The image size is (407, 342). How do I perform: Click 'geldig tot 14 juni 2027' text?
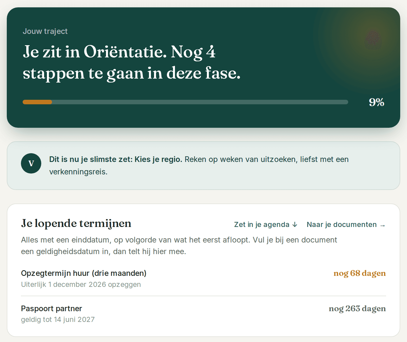click(x=58, y=319)
